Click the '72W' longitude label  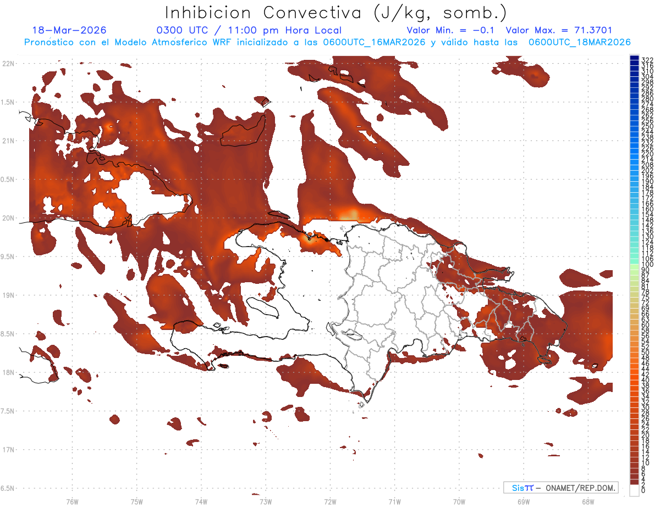pyautogui.click(x=330, y=501)
